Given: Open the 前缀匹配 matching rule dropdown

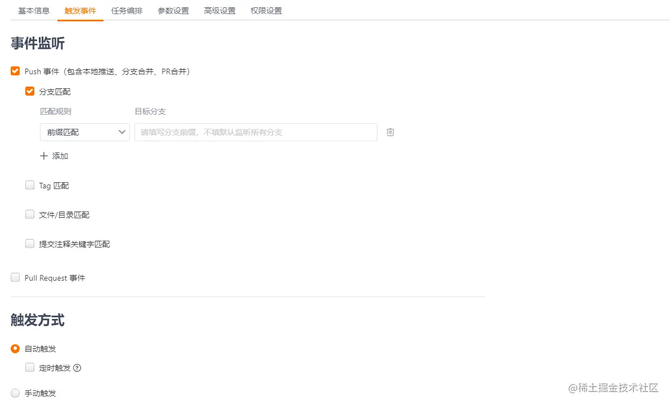Looking at the screenshot, I should [x=84, y=132].
